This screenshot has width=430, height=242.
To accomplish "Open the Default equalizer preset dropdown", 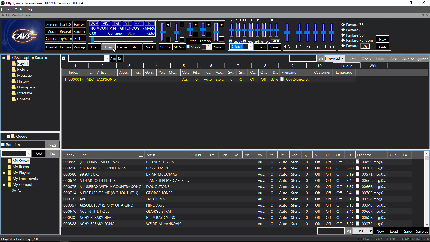I will pos(251,47).
